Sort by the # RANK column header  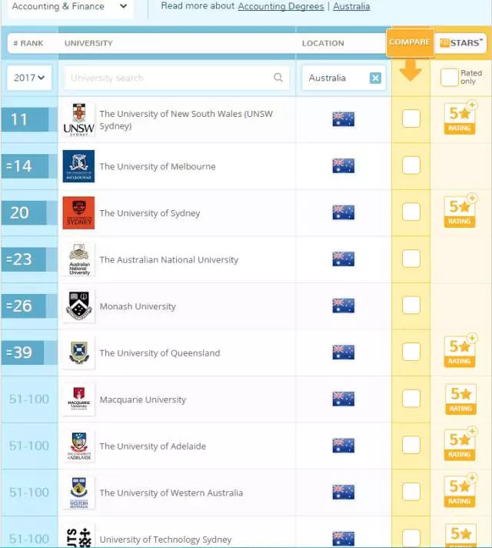(x=28, y=43)
